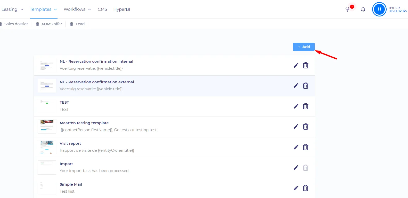The image size is (408, 198).
Task: Expand the Leasing dropdown menu
Action: click(12, 9)
